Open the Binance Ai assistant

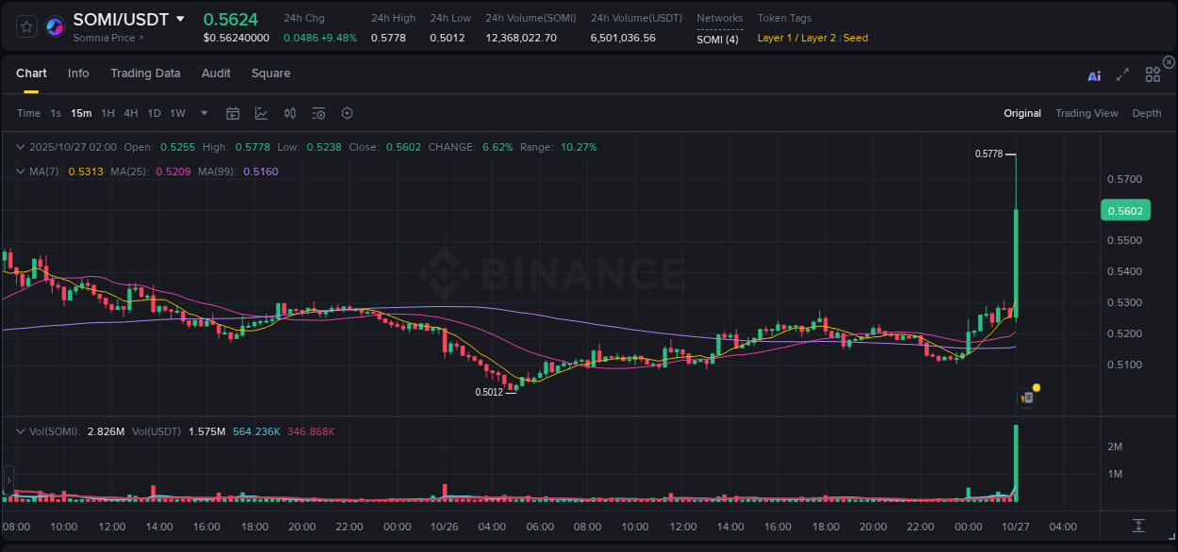click(x=1094, y=75)
